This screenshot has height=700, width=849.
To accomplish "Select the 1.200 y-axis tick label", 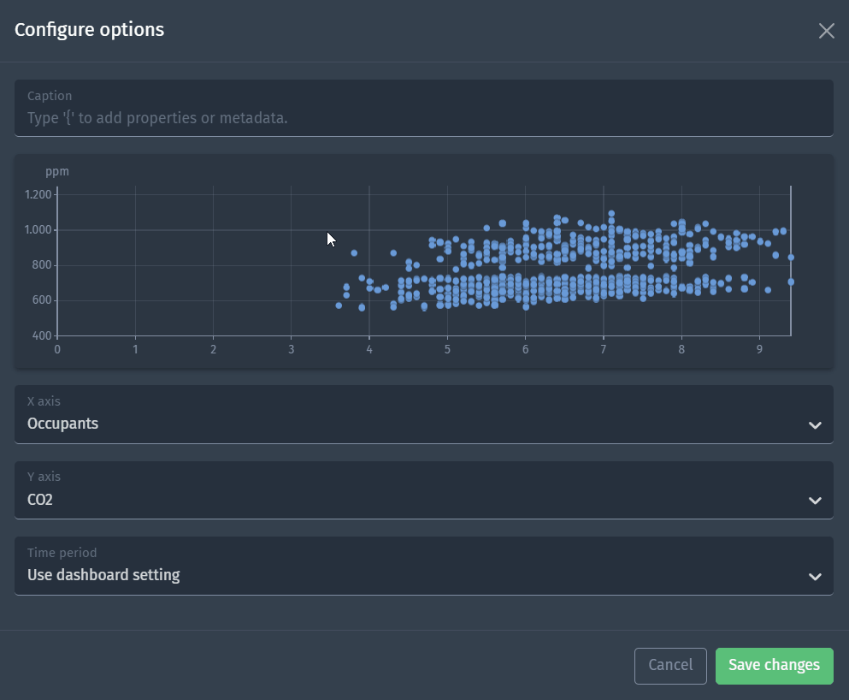I will 38,195.
